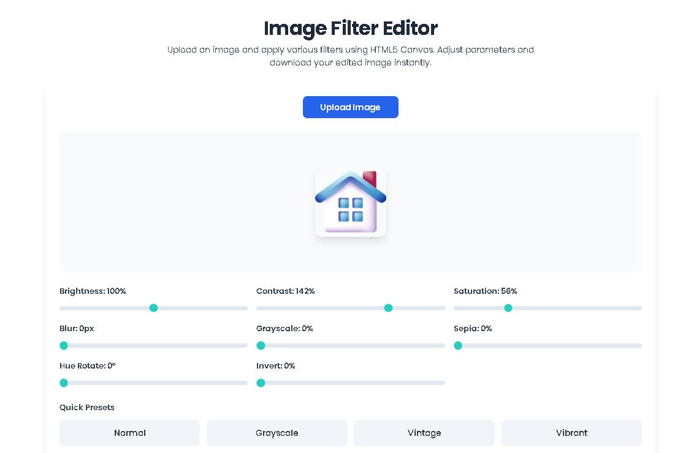691x453 pixels.
Task: Apply the Grayscale preset
Action: click(x=277, y=433)
